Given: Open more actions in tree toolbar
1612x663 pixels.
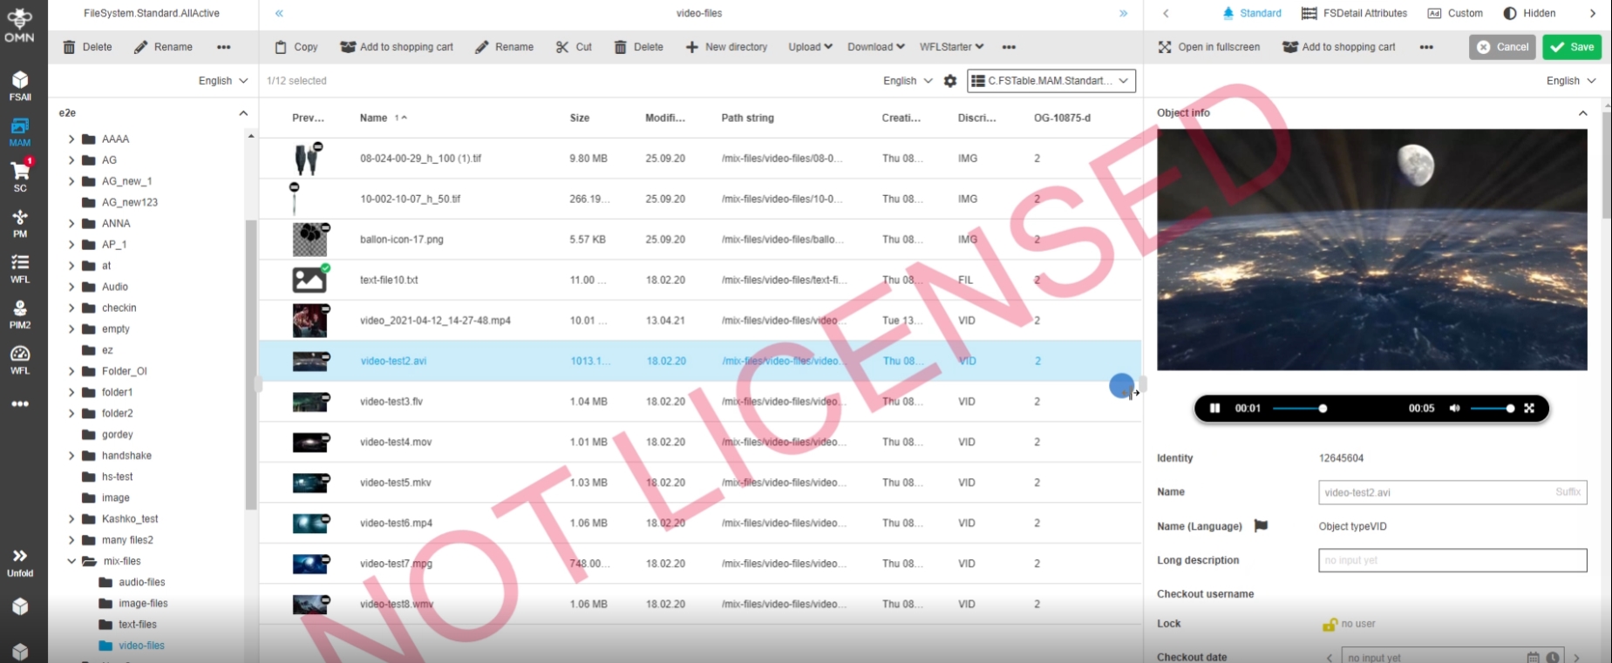Looking at the screenshot, I should pyautogui.click(x=224, y=47).
